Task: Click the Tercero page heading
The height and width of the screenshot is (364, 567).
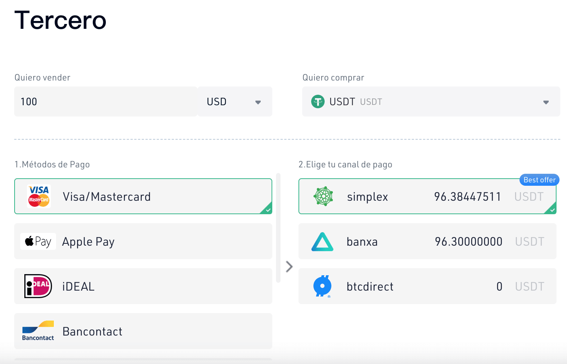Action: [x=60, y=20]
